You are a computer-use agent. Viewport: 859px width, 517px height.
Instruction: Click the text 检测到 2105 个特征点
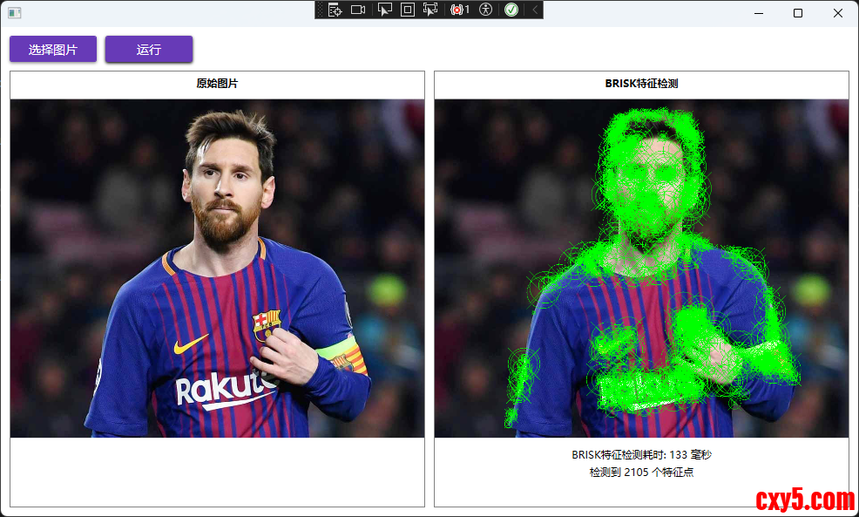coord(641,472)
